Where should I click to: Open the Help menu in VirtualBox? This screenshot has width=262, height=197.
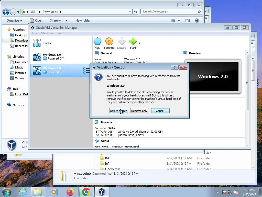pos(60,33)
